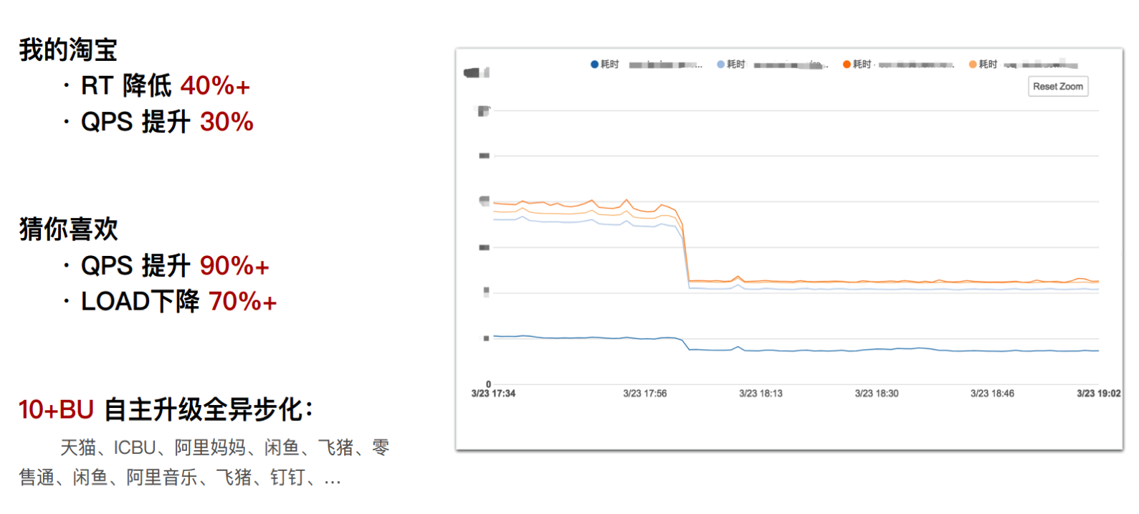Click the QPS 提升 90%+ bullet
1139x514 pixels.
[166, 266]
